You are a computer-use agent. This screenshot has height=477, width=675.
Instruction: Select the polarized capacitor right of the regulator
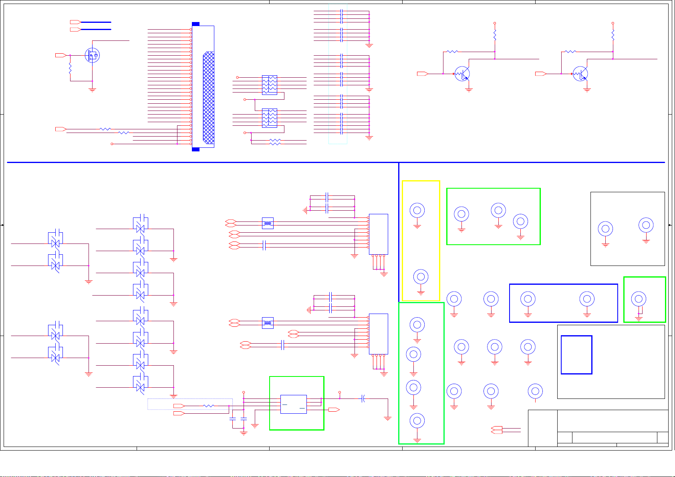(x=363, y=399)
